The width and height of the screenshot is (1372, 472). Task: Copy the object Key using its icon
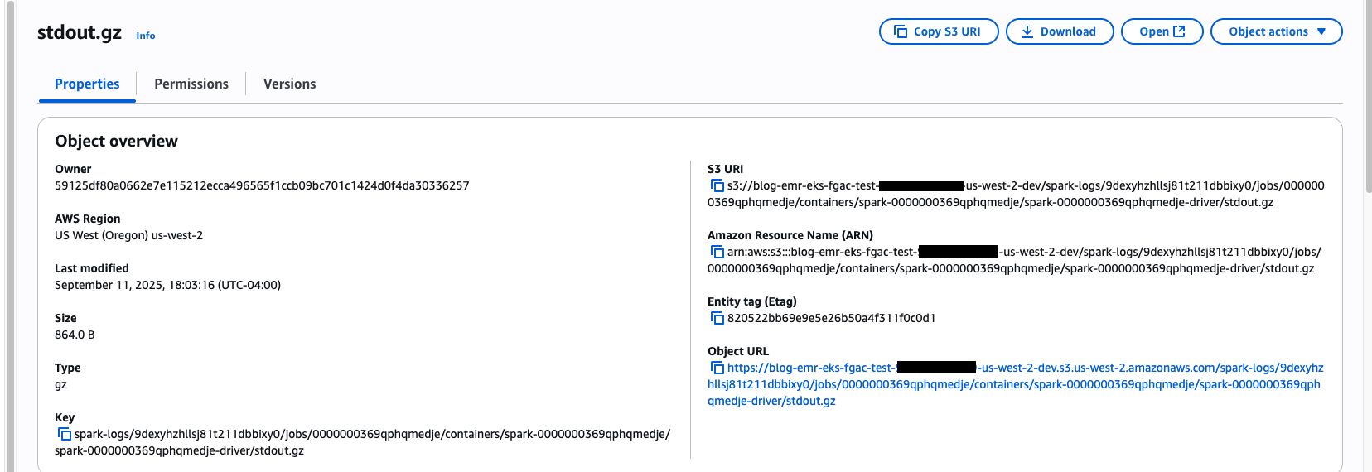(x=64, y=435)
